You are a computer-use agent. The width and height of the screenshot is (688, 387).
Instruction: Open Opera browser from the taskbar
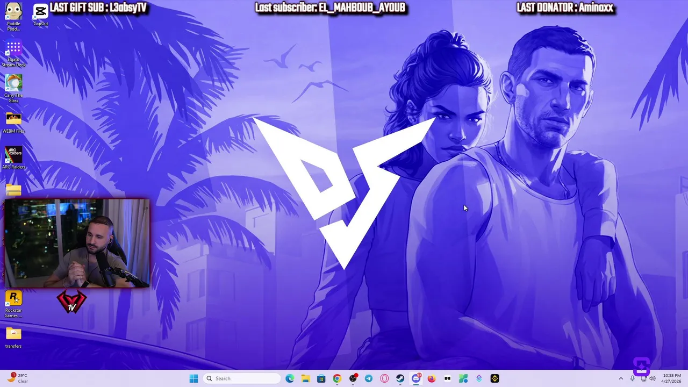[x=384, y=378]
